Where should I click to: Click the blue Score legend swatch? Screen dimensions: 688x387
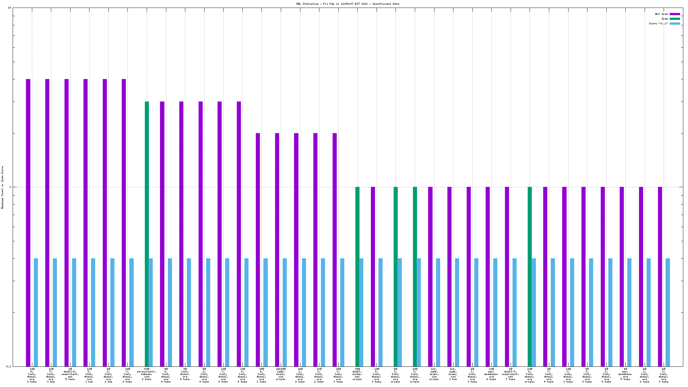tap(674, 23)
